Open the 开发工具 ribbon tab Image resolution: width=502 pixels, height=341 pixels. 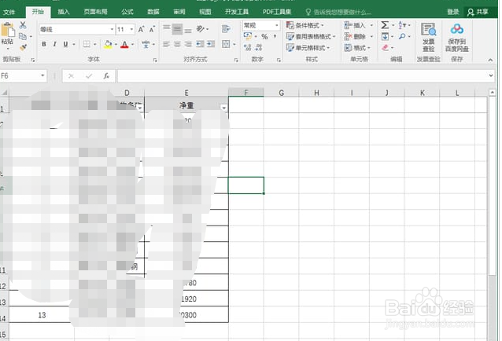(237, 12)
